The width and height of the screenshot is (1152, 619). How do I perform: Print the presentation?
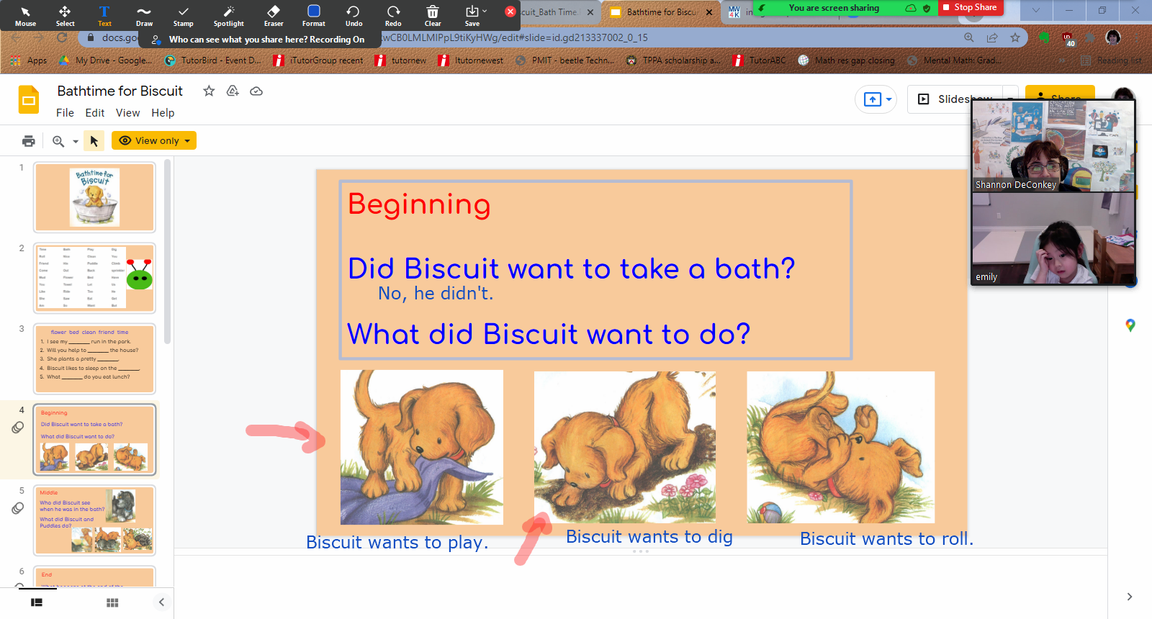(29, 141)
